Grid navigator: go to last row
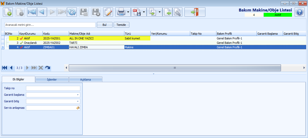Viewport: 308px width, 138px height. click(34, 68)
